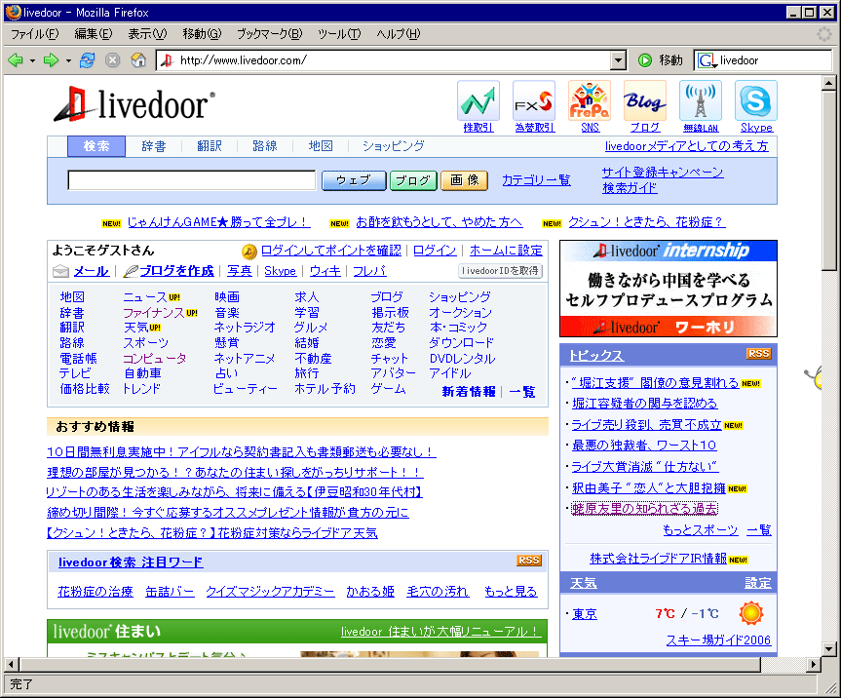Open the ヘルプ menu

(x=399, y=34)
